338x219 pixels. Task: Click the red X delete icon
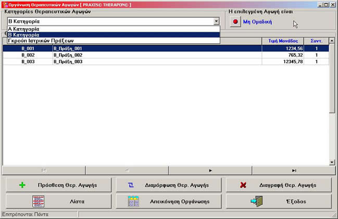pos(243,185)
